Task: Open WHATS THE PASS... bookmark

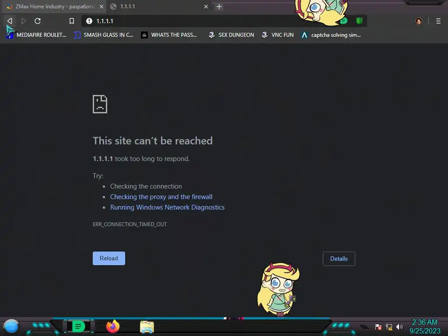Action: (169, 35)
